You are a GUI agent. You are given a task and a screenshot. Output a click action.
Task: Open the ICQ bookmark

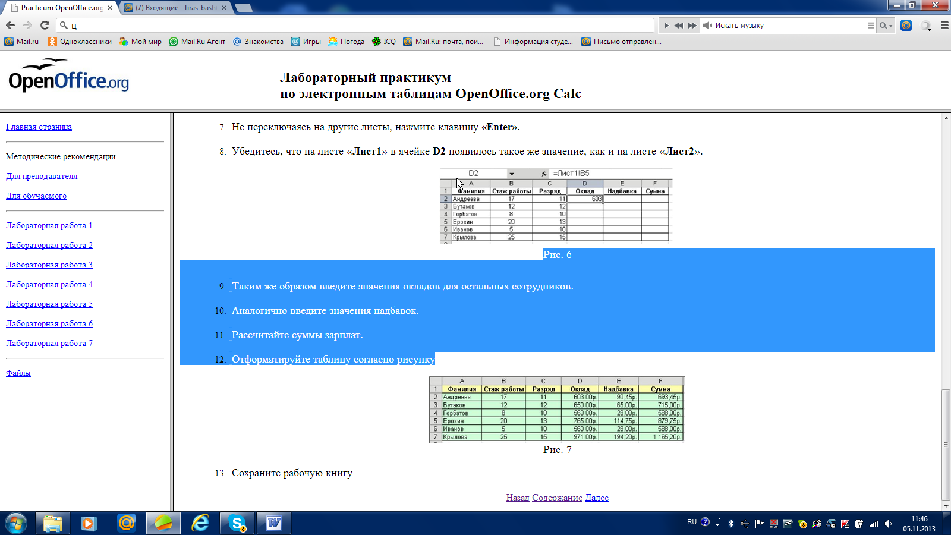[x=383, y=42]
